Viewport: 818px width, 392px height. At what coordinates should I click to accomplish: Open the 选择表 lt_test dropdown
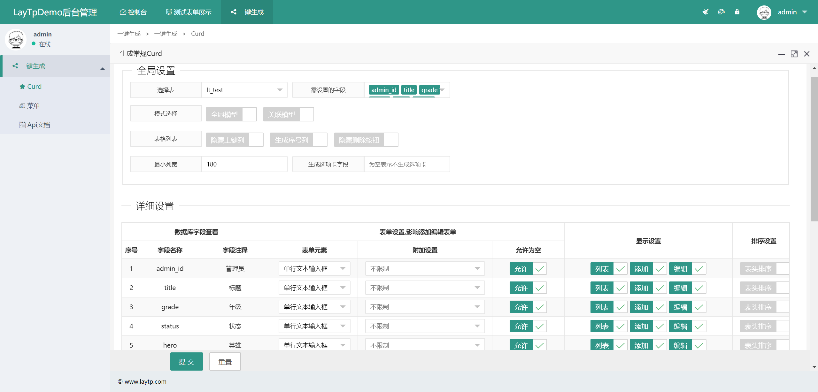(244, 90)
